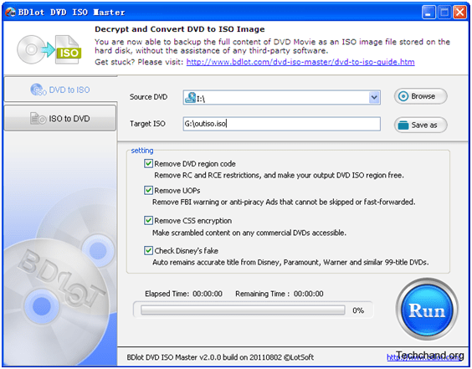Screen dimensions: 472x369
Task: Click the conversion progress bar
Action: coord(243,310)
